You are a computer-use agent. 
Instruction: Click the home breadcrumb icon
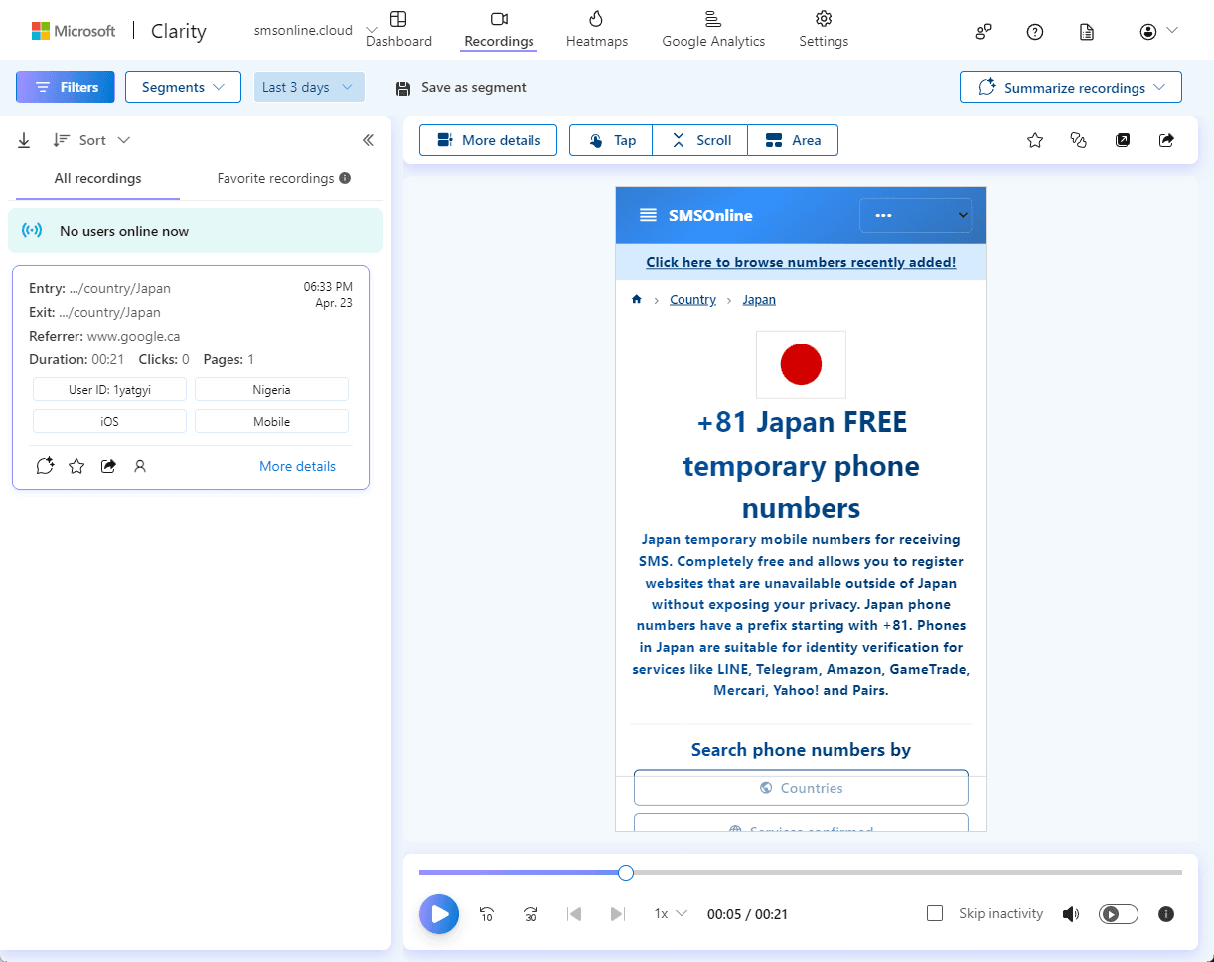pos(637,299)
